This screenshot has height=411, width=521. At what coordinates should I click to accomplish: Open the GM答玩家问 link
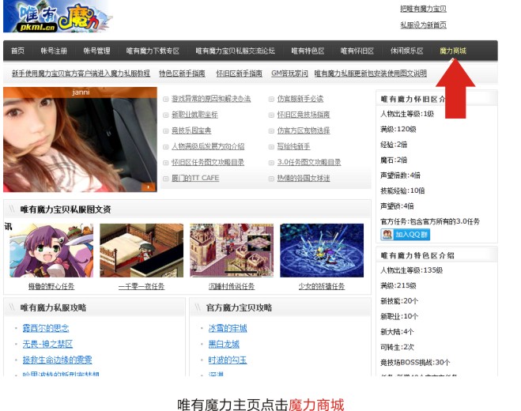pyautogui.click(x=289, y=74)
